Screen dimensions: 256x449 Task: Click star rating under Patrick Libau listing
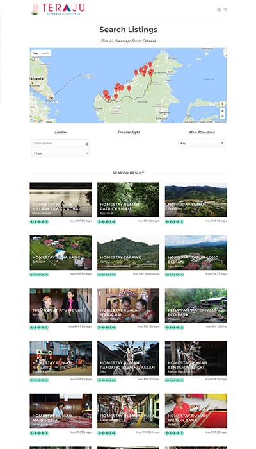pyautogui.click(x=107, y=222)
